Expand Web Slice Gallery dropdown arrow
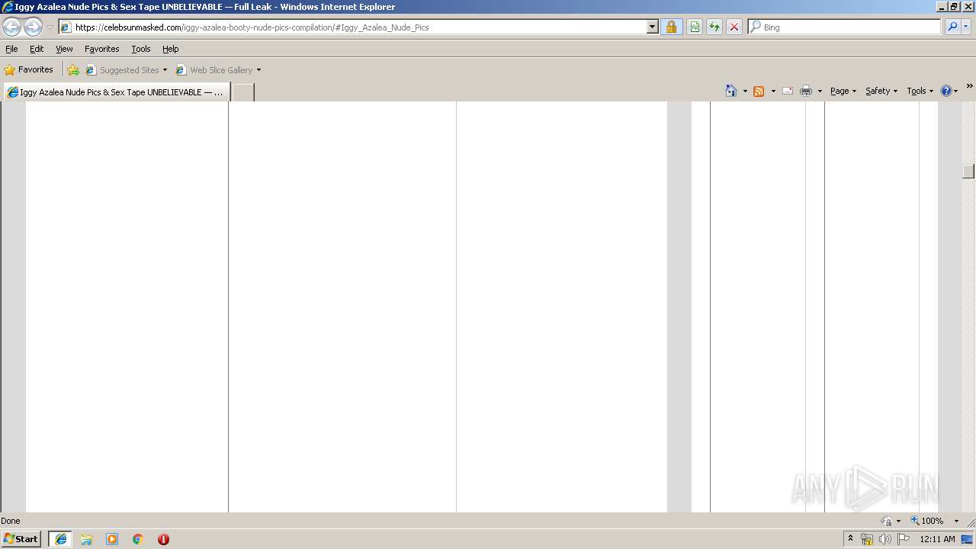The height and width of the screenshot is (549, 976). click(x=258, y=70)
